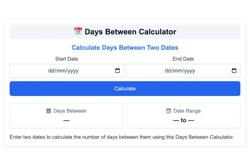Select the day segment in End Date
This screenshot has width=250, height=166.
pyautogui.click(x=168, y=71)
